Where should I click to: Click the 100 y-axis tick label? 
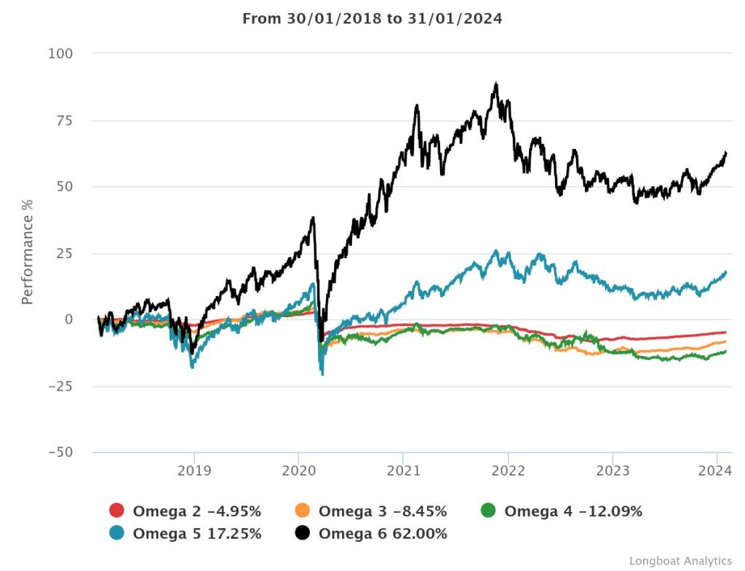[x=62, y=54]
